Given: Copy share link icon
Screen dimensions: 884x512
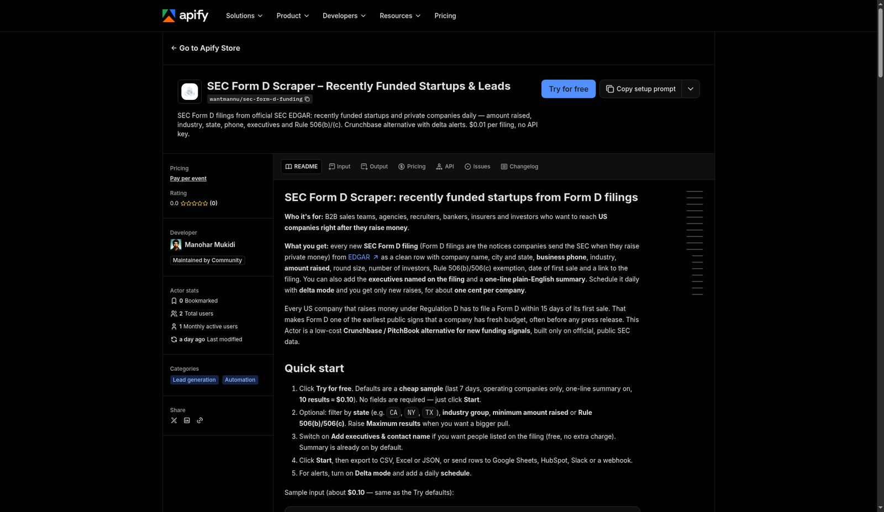Looking at the screenshot, I should [200, 420].
